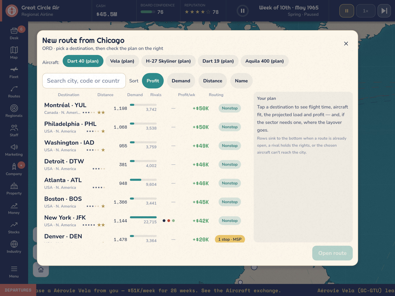Open the Industry globe icon
The height and width of the screenshot is (296, 395).
14,247
